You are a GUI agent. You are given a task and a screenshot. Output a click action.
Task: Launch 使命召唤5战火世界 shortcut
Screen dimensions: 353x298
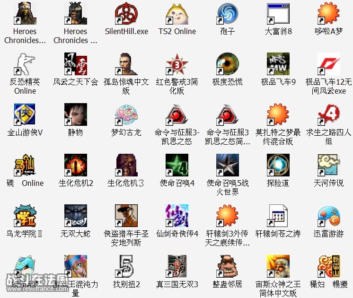228,165
